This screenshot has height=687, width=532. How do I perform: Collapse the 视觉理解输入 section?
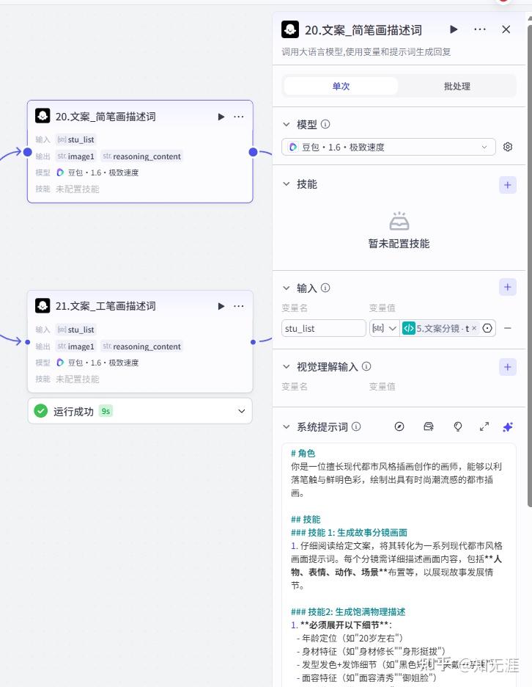[x=286, y=366]
